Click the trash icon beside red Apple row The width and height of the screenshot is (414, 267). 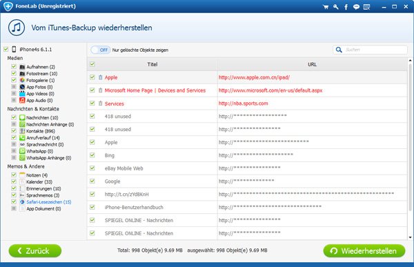pyautogui.click(x=100, y=77)
